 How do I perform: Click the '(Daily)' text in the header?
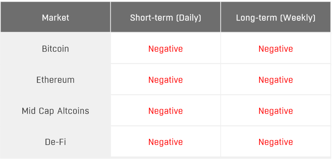tap(188, 18)
